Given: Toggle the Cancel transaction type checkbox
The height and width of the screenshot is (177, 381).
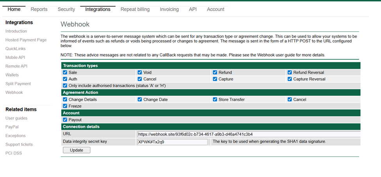Looking at the screenshot, I should point(140,79).
